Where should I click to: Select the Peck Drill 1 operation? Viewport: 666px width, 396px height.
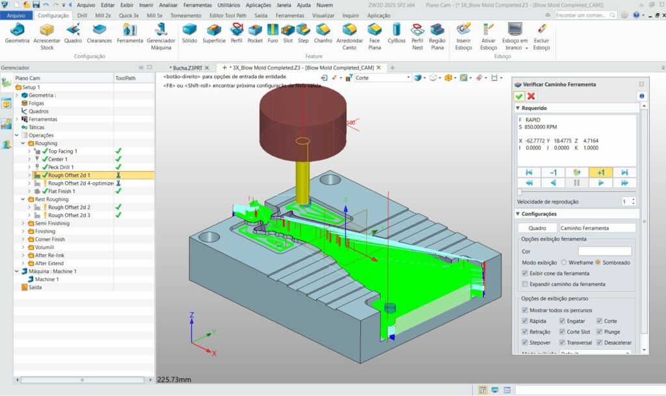coord(60,167)
